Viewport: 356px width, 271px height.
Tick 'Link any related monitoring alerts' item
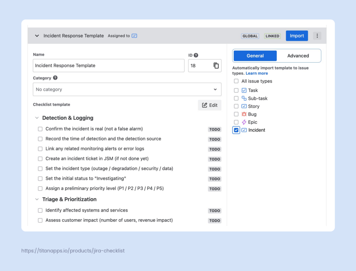tap(40, 149)
